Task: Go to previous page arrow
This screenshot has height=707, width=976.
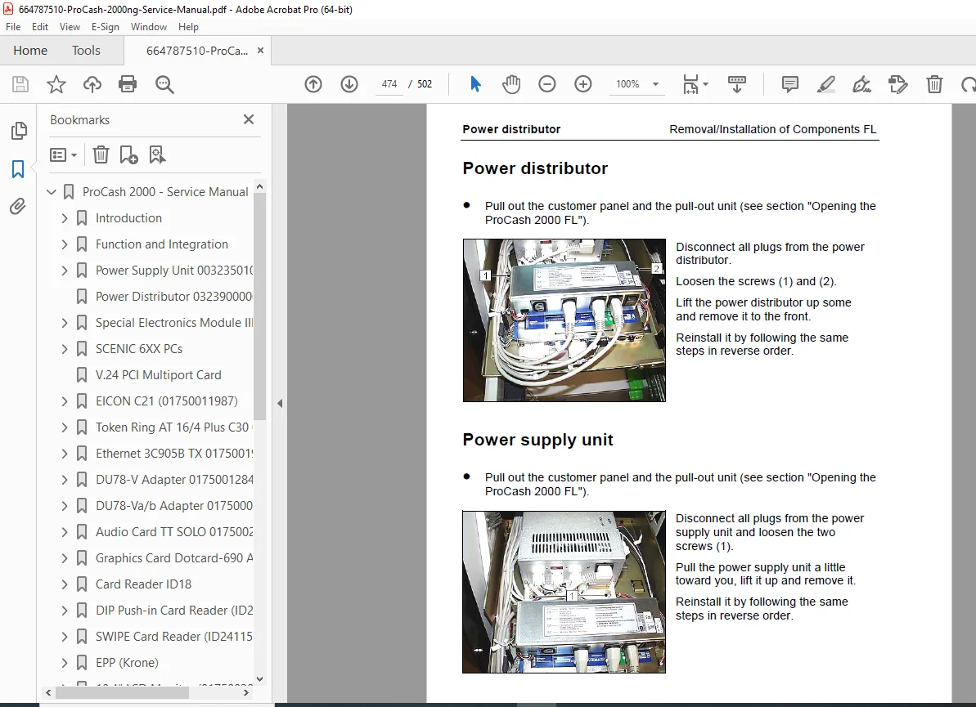Action: pos(313,84)
